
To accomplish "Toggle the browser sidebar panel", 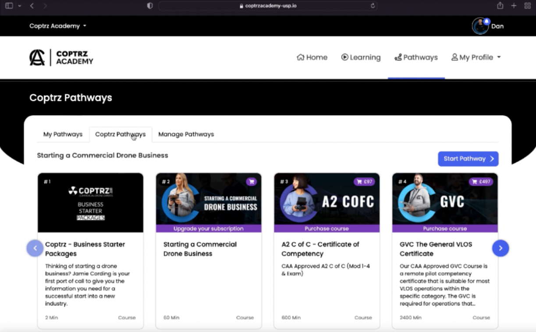I will [9, 6].
